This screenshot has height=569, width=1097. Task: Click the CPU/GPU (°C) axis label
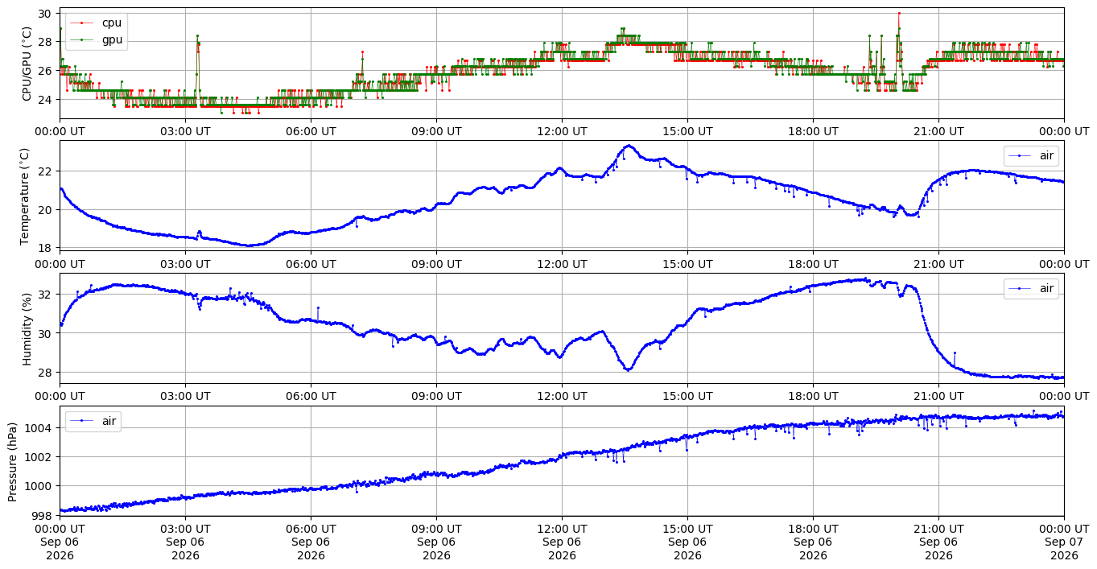27,63
